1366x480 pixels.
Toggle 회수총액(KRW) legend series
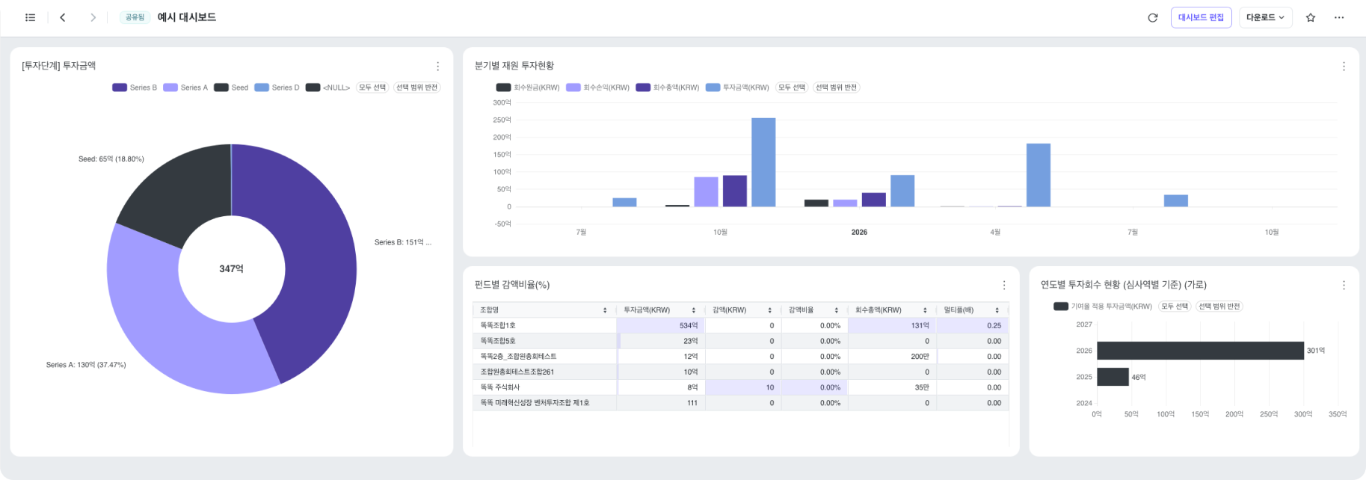667,87
